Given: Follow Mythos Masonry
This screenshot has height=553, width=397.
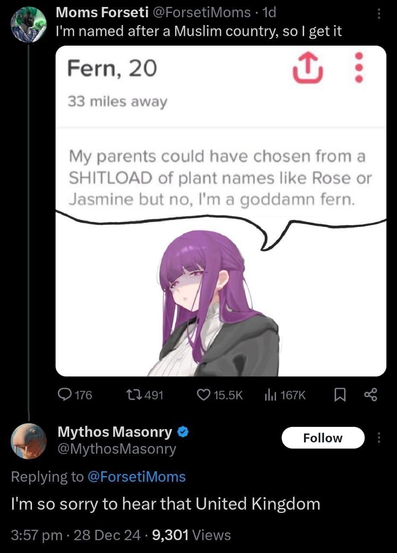Looking at the screenshot, I should (x=323, y=438).
